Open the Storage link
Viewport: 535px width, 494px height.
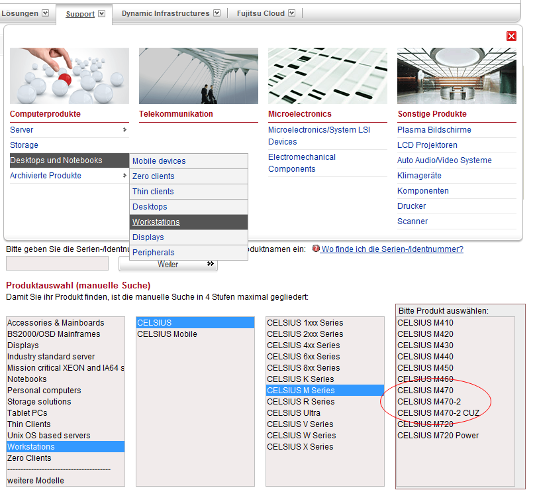[x=24, y=145]
